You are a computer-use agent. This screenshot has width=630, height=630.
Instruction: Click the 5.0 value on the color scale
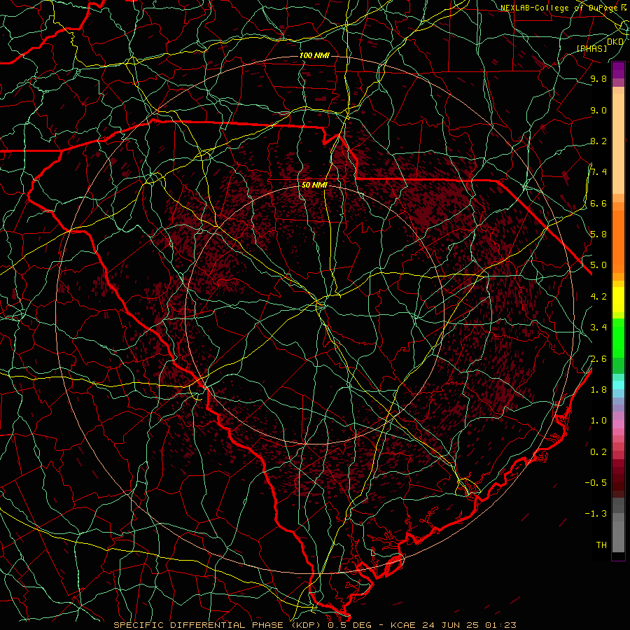(598, 265)
